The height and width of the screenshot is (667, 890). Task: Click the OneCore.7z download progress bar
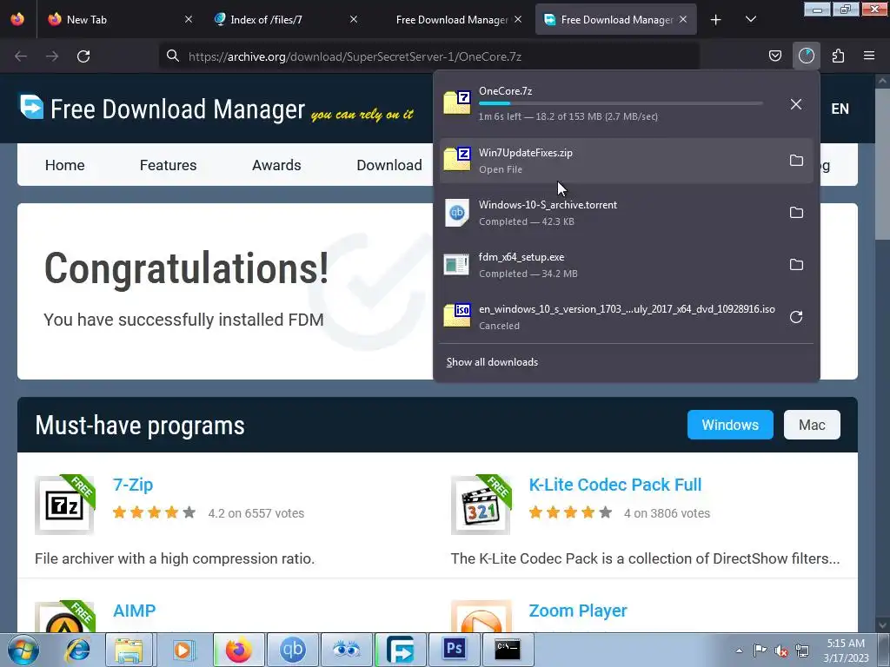click(x=621, y=103)
